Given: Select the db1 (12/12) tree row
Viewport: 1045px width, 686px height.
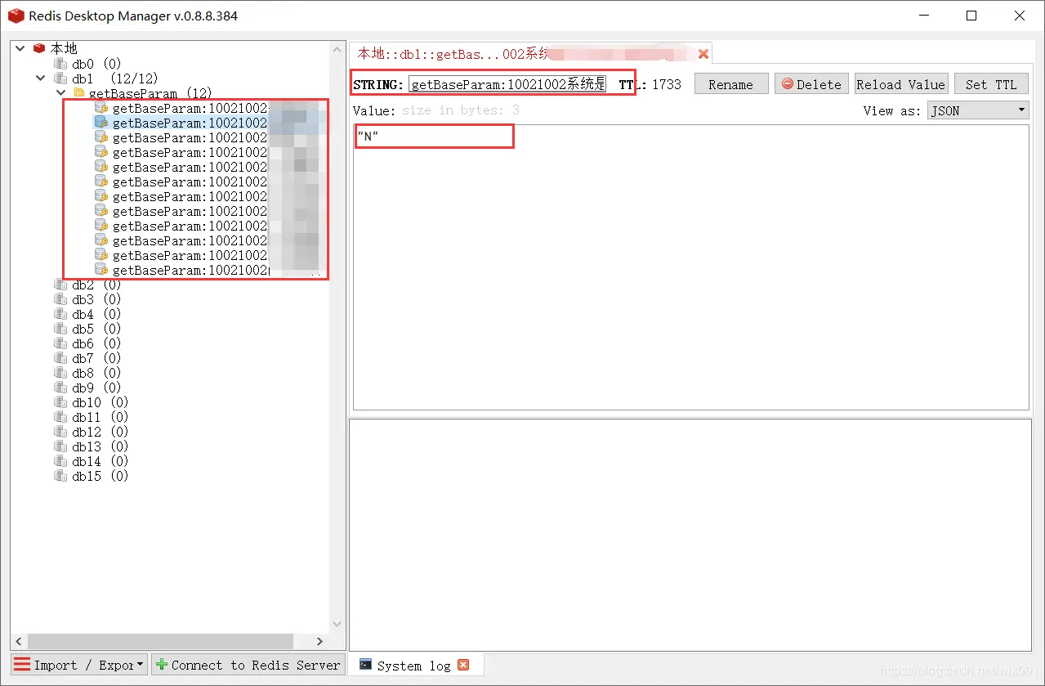Looking at the screenshot, I should click(x=106, y=78).
